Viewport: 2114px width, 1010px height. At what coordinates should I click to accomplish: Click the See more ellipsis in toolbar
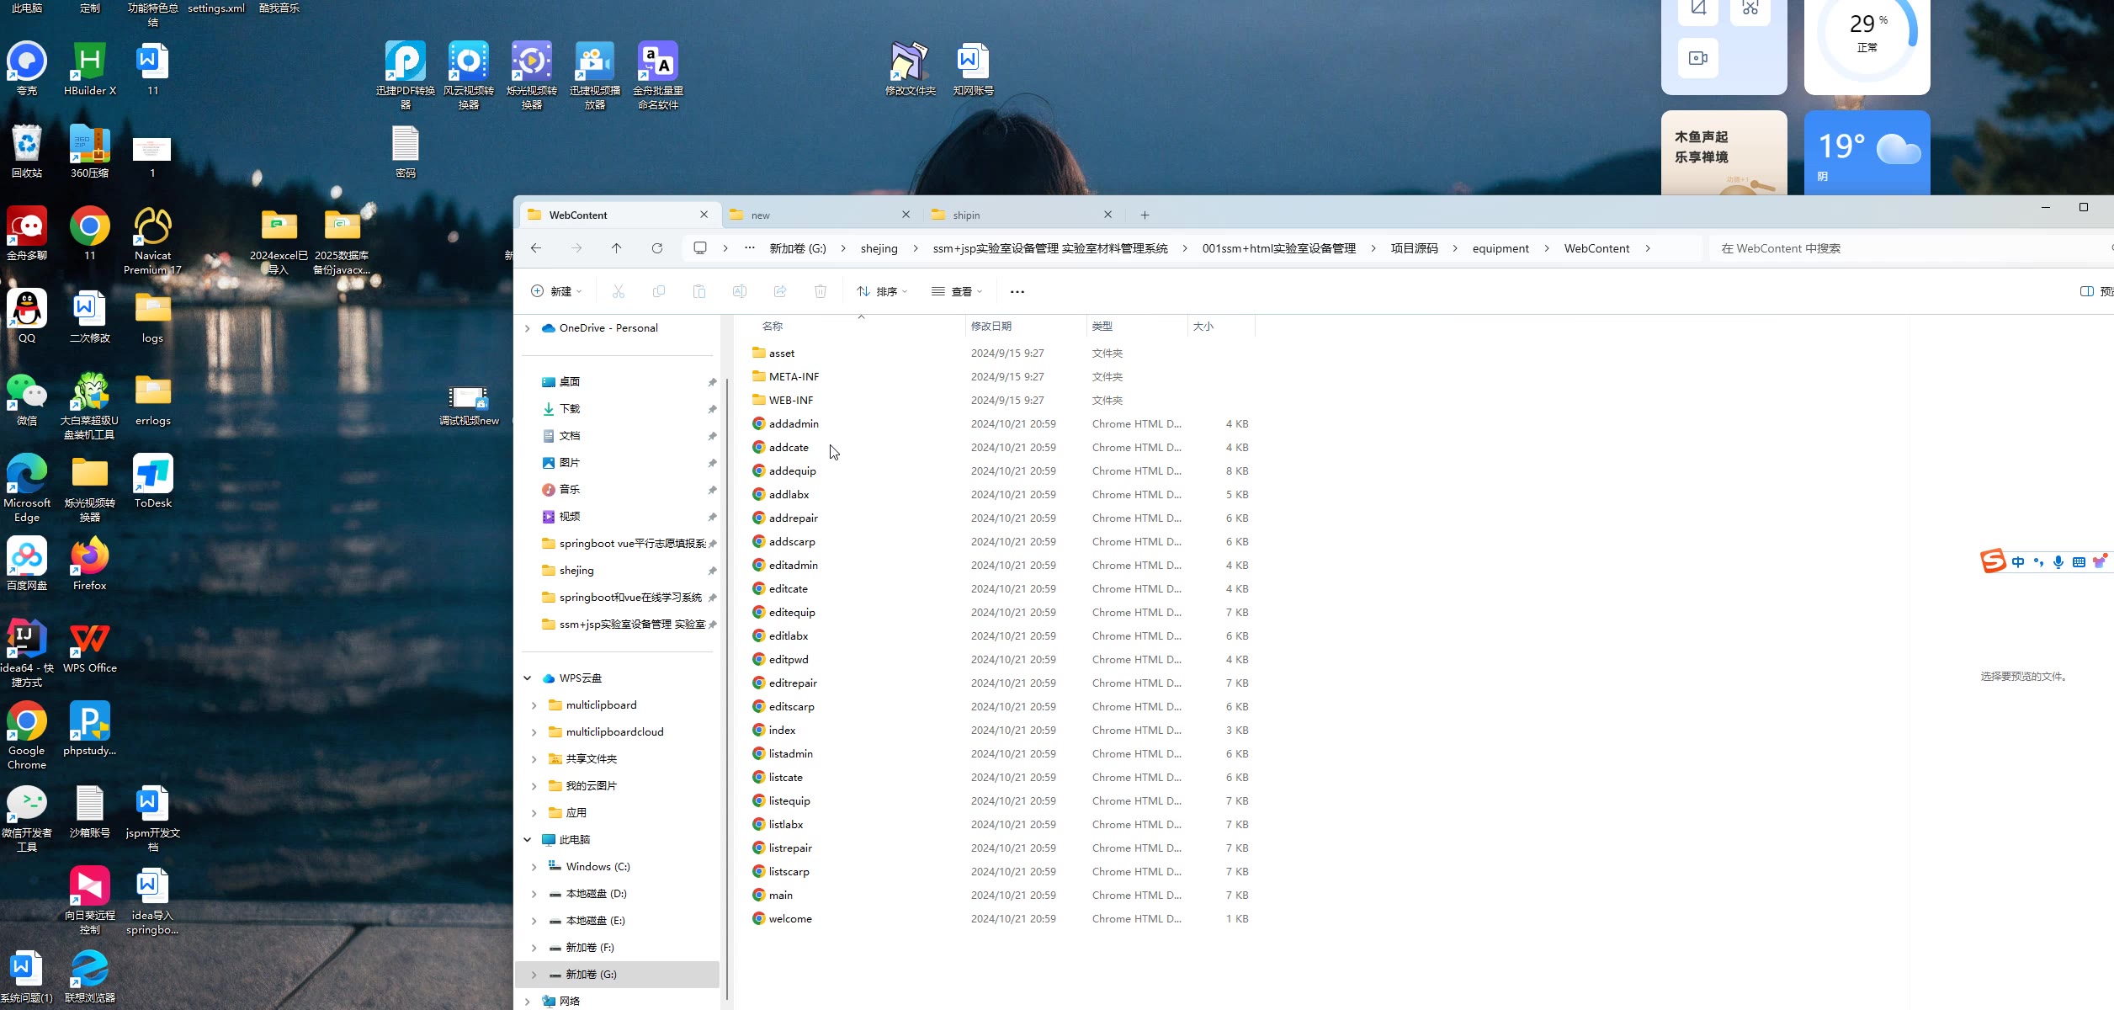click(x=1017, y=292)
